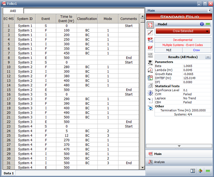214x177 pixels.
Task: Select the Classification column header
Action: click(x=87, y=19)
